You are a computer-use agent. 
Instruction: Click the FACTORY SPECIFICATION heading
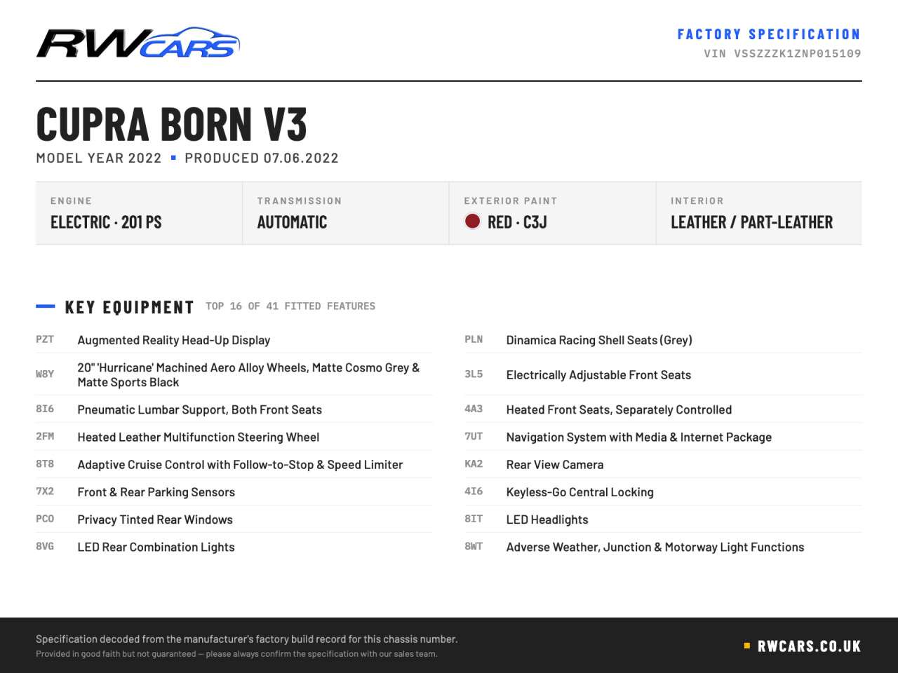point(769,34)
